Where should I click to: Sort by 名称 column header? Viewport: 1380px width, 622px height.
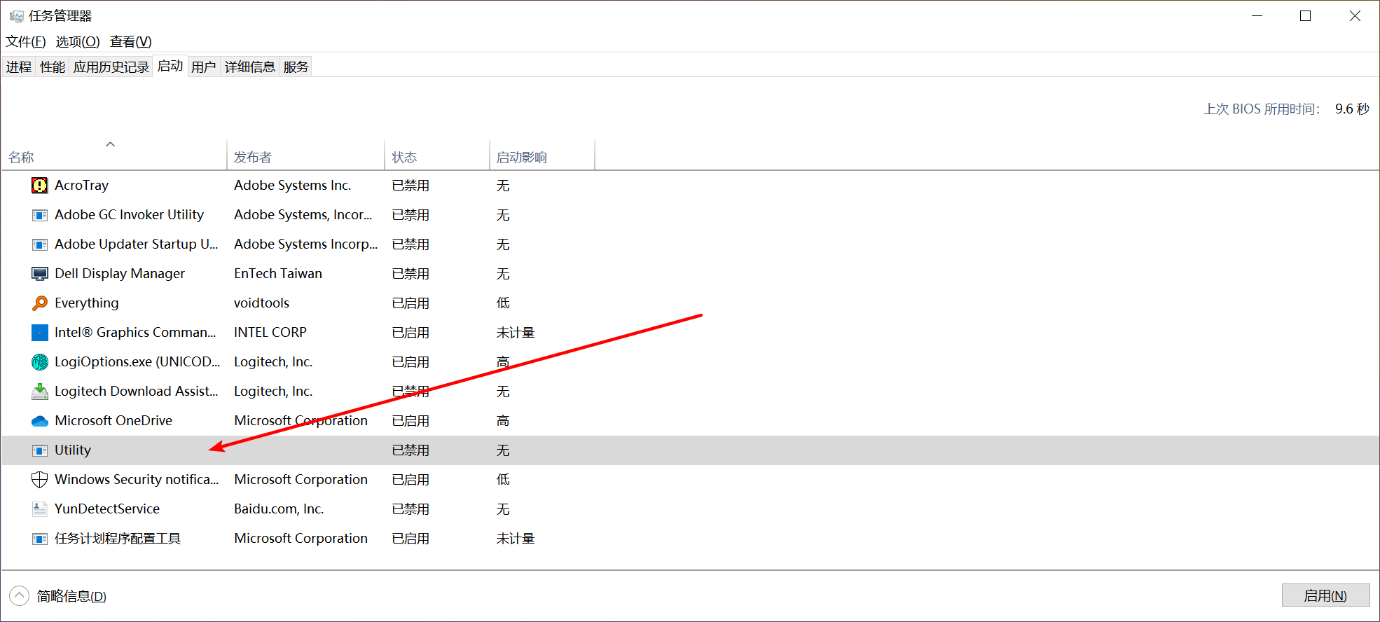click(x=114, y=157)
